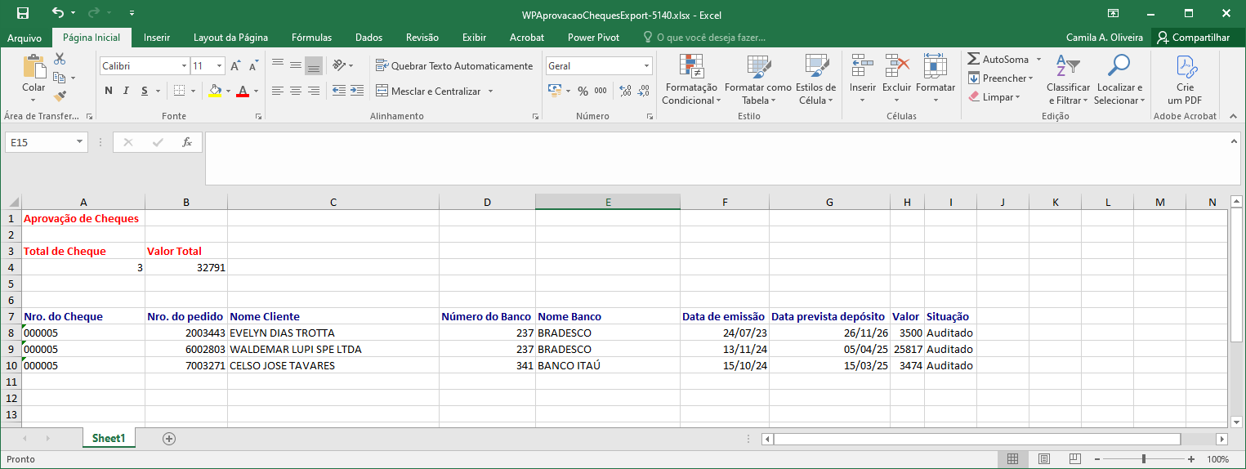This screenshot has width=1246, height=469.
Task: Save the workbook with the Save icon
Action: [23, 13]
